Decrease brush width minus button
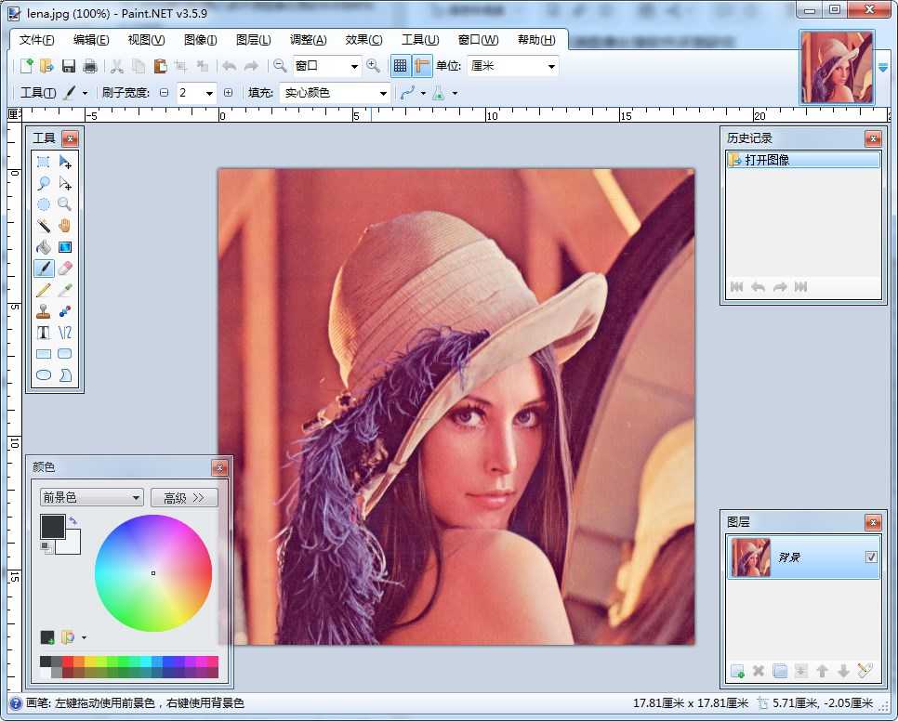Viewport: 898px width, 721px height. pos(165,93)
